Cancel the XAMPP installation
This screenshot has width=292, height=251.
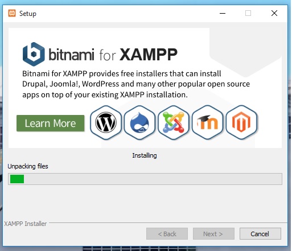260,234
